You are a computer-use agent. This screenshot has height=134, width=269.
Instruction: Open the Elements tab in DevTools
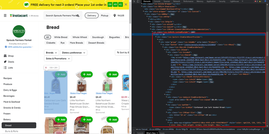pyautogui.click(x=147, y=1)
